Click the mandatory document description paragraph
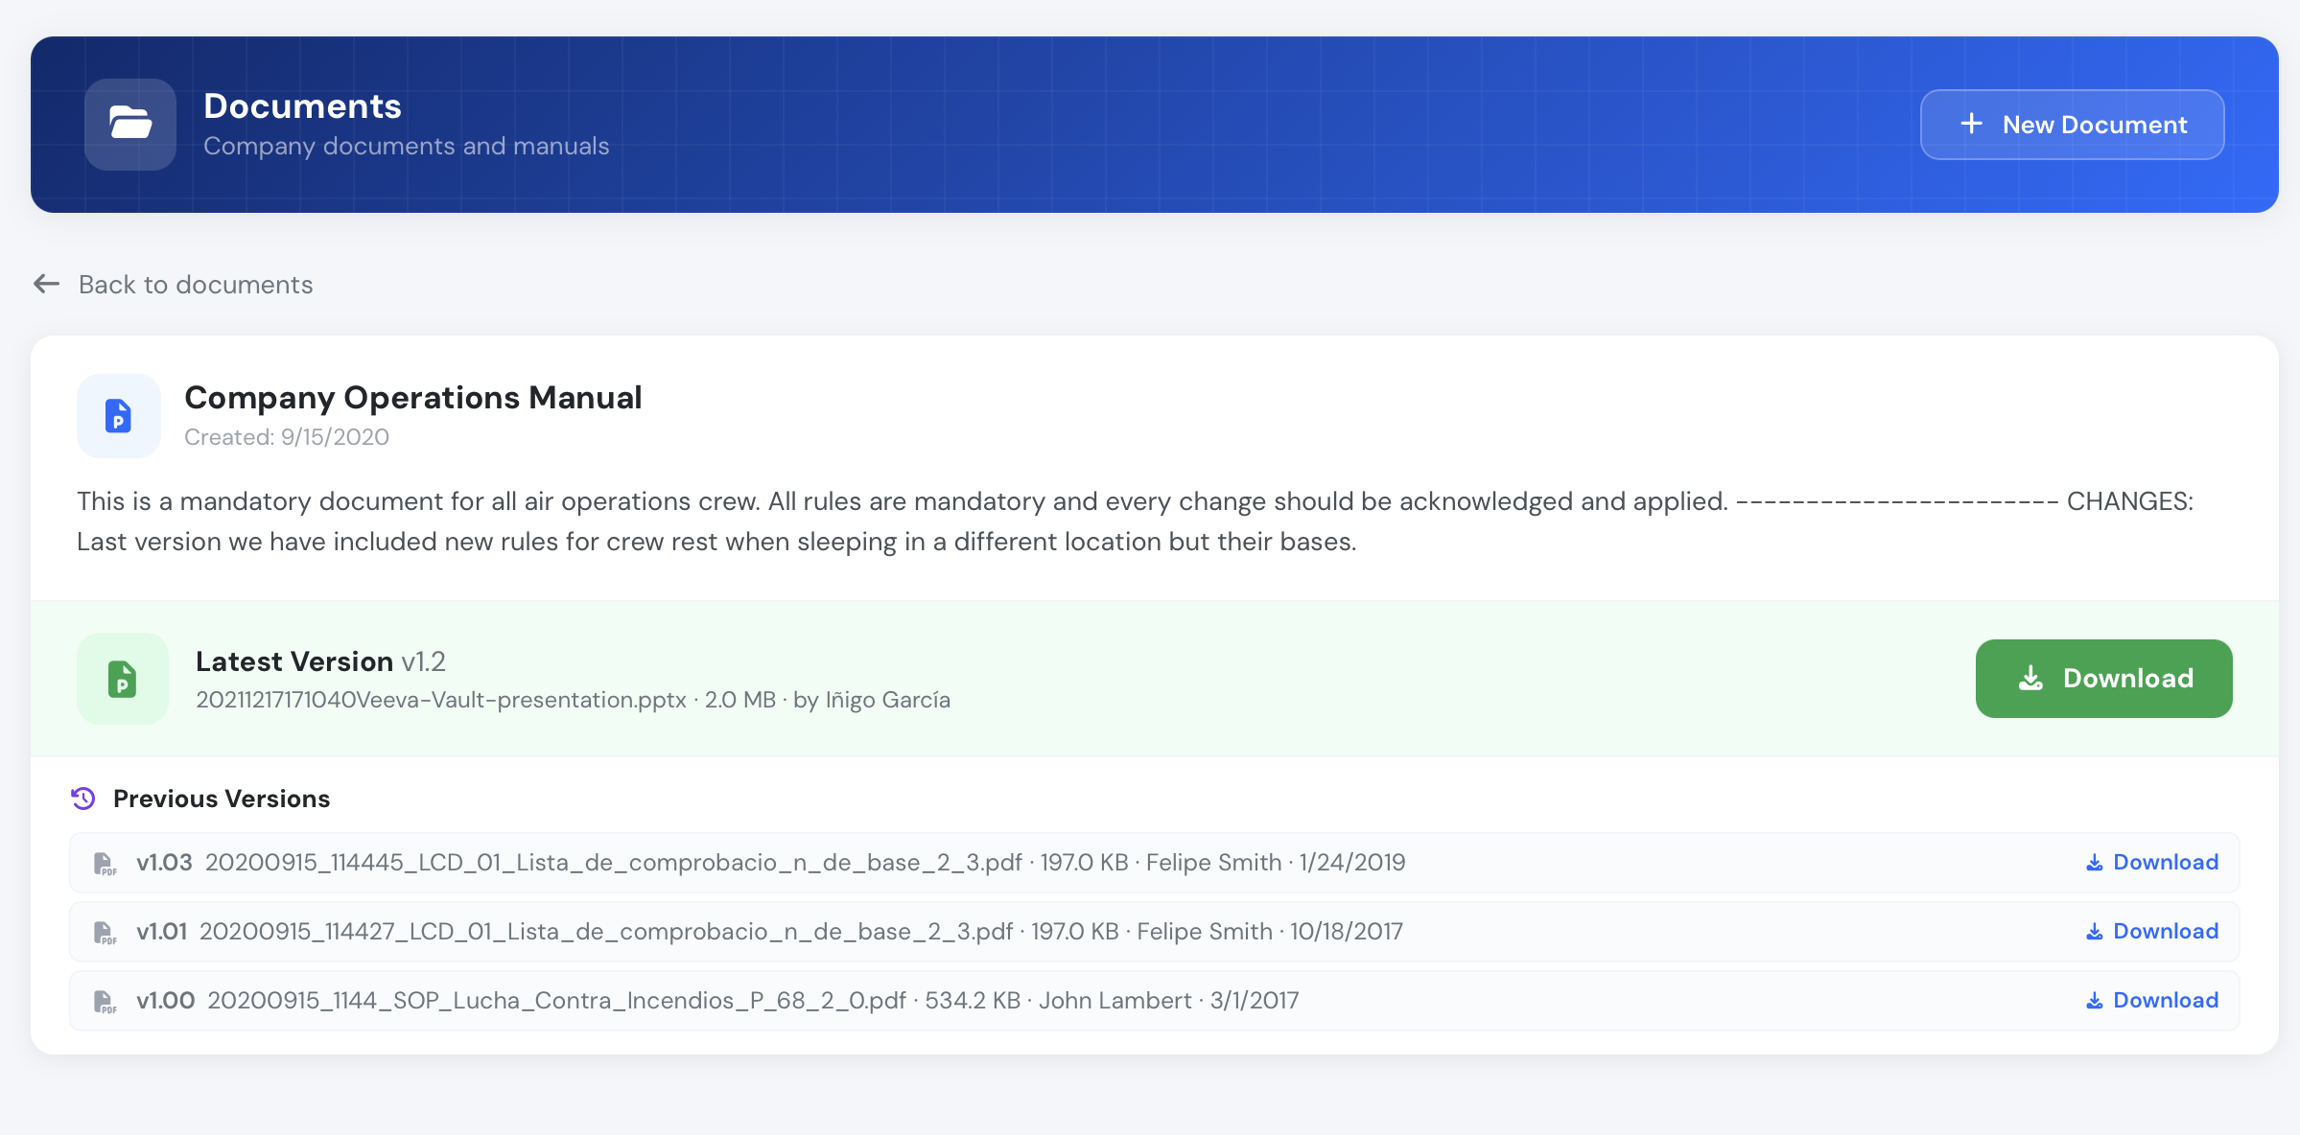This screenshot has height=1135, width=2300. (x=1136, y=521)
